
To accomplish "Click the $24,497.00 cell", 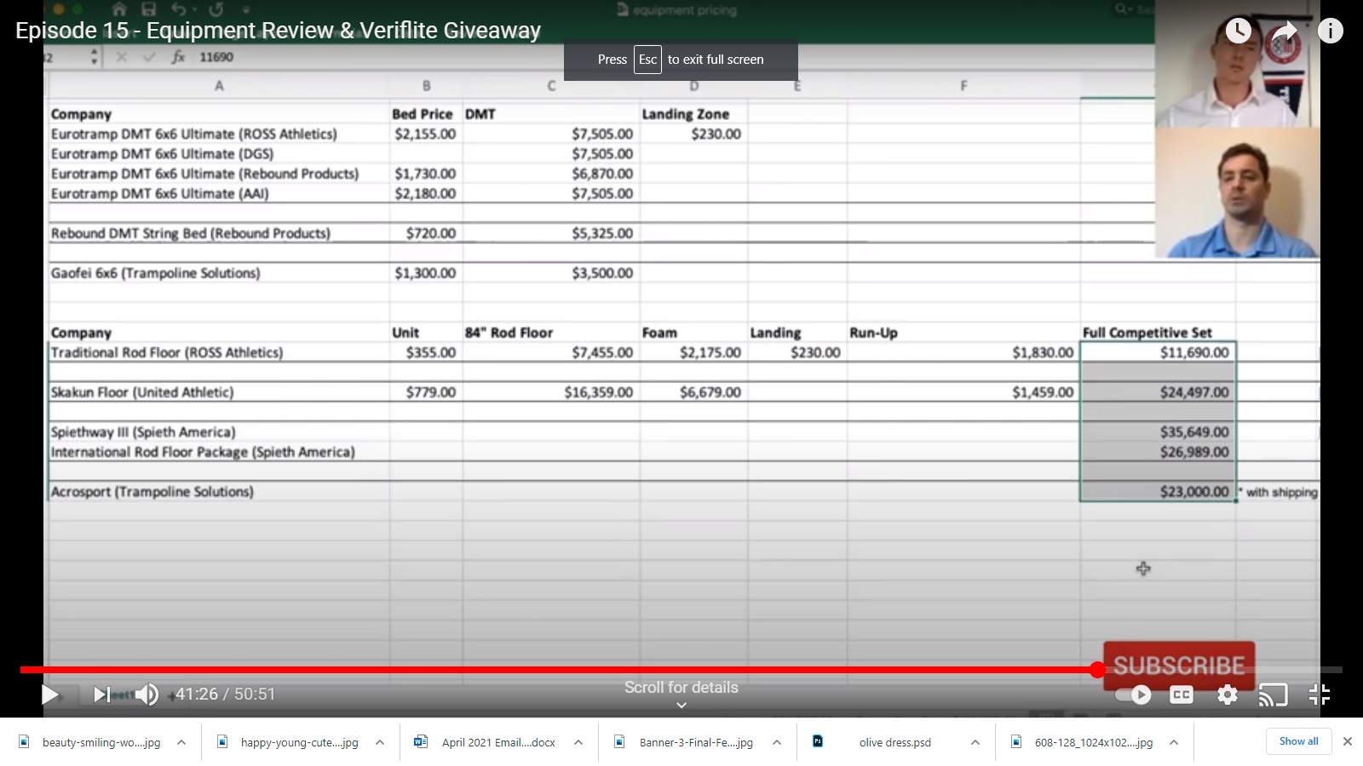I will pos(1158,392).
